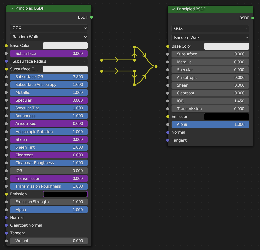Click Base Color swatch in right node
This screenshot has height=250, width=260.
227,46
